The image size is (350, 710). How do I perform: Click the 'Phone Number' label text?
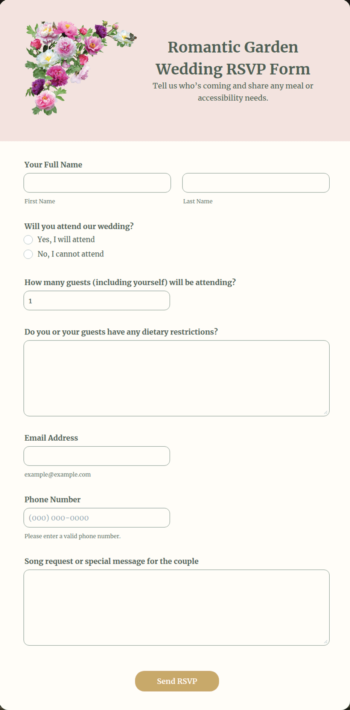(x=53, y=499)
